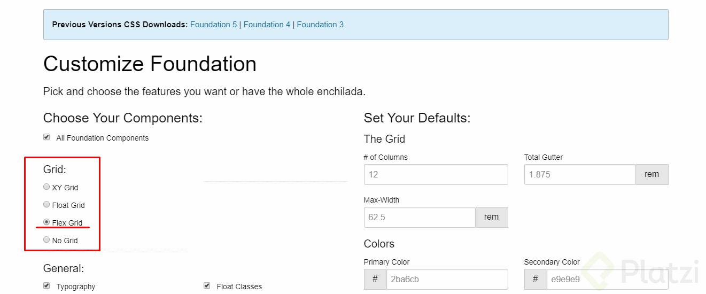Select the Flex Grid radio option

tap(46, 222)
